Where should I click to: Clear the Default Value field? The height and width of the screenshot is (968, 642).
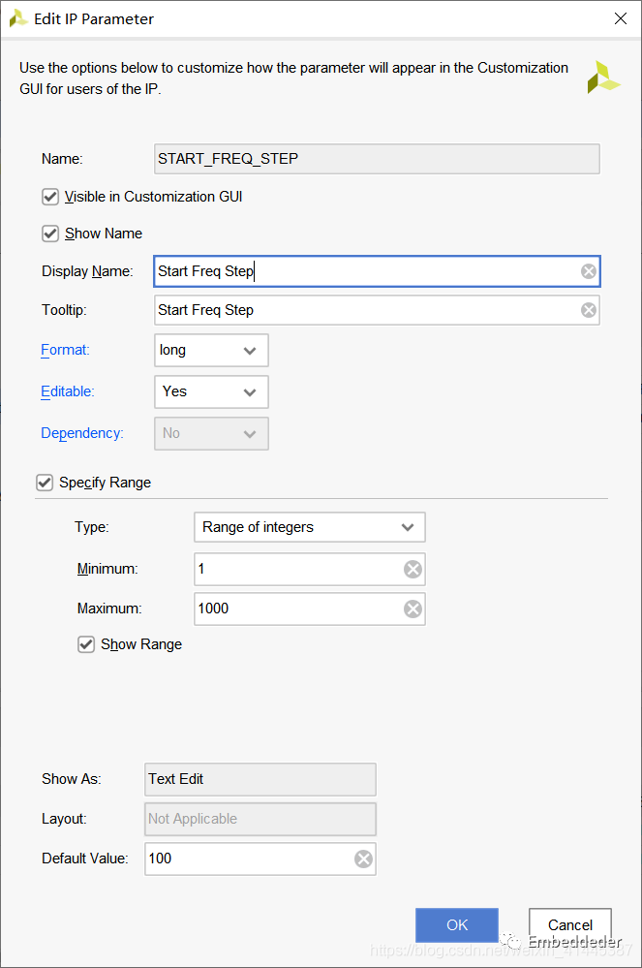pos(363,859)
